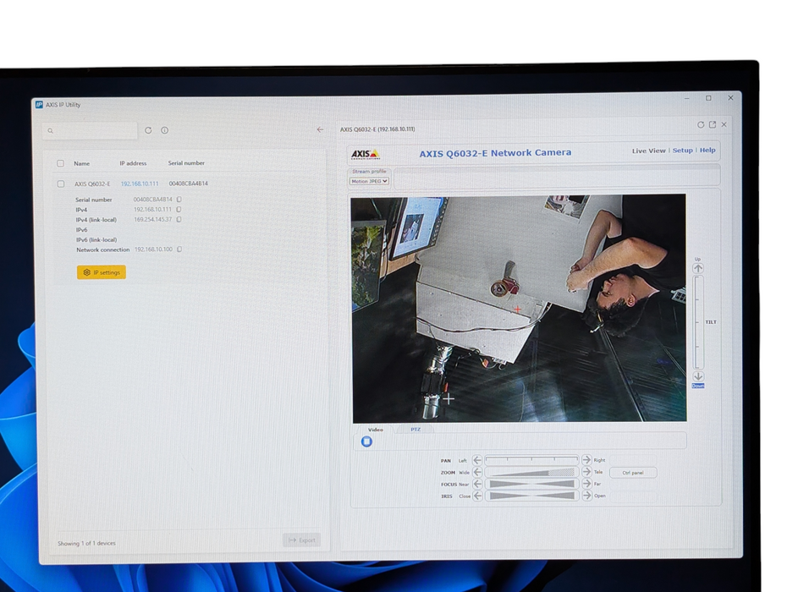Sort by the IP address column header
The height and width of the screenshot is (592, 787).
(133, 163)
